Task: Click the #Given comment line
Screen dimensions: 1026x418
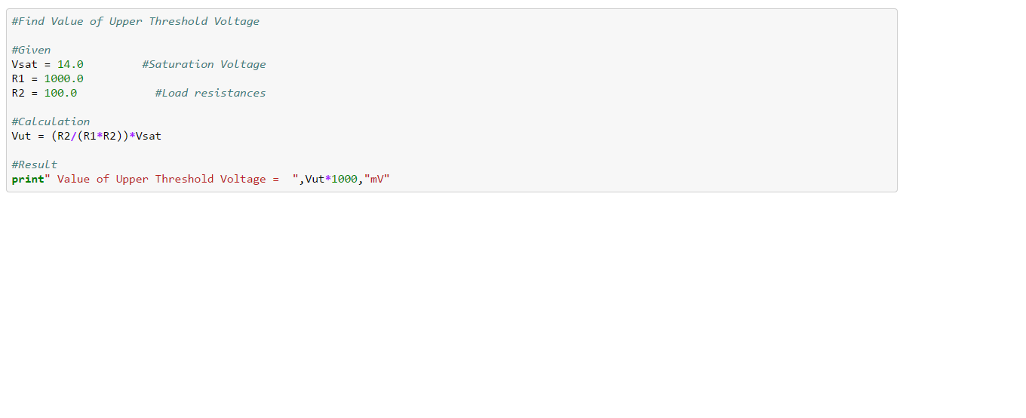Action: [31, 50]
